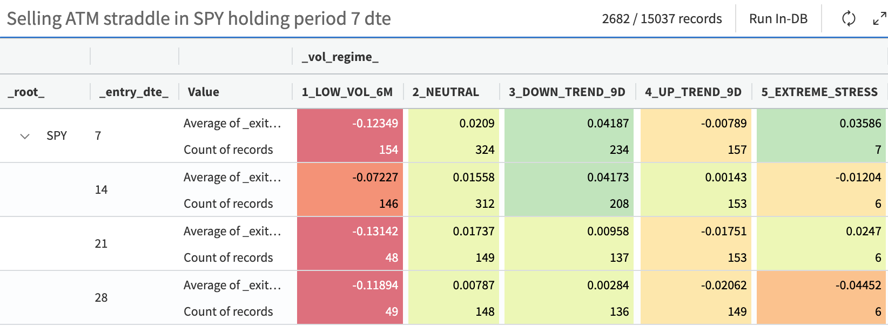Collapse the SPY row group chevron

pyautogui.click(x=25, y=136)
